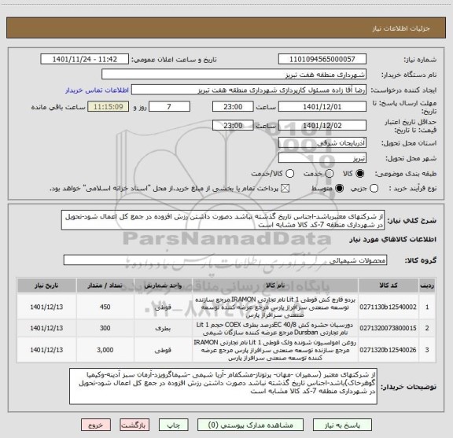Viewport: 453px width, 438px height.
Task: Click the روغن امولسیون product name cell
Action: pyautogui.click(x=275, y=350)
